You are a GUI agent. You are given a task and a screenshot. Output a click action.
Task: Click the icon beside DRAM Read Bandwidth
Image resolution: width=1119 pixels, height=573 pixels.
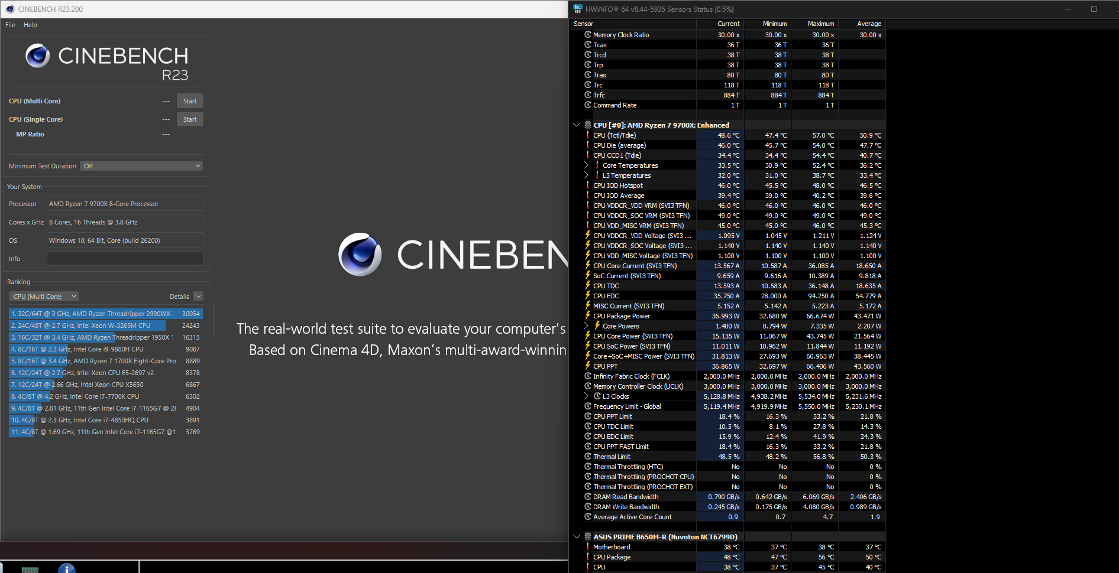(x=588, y=496)
